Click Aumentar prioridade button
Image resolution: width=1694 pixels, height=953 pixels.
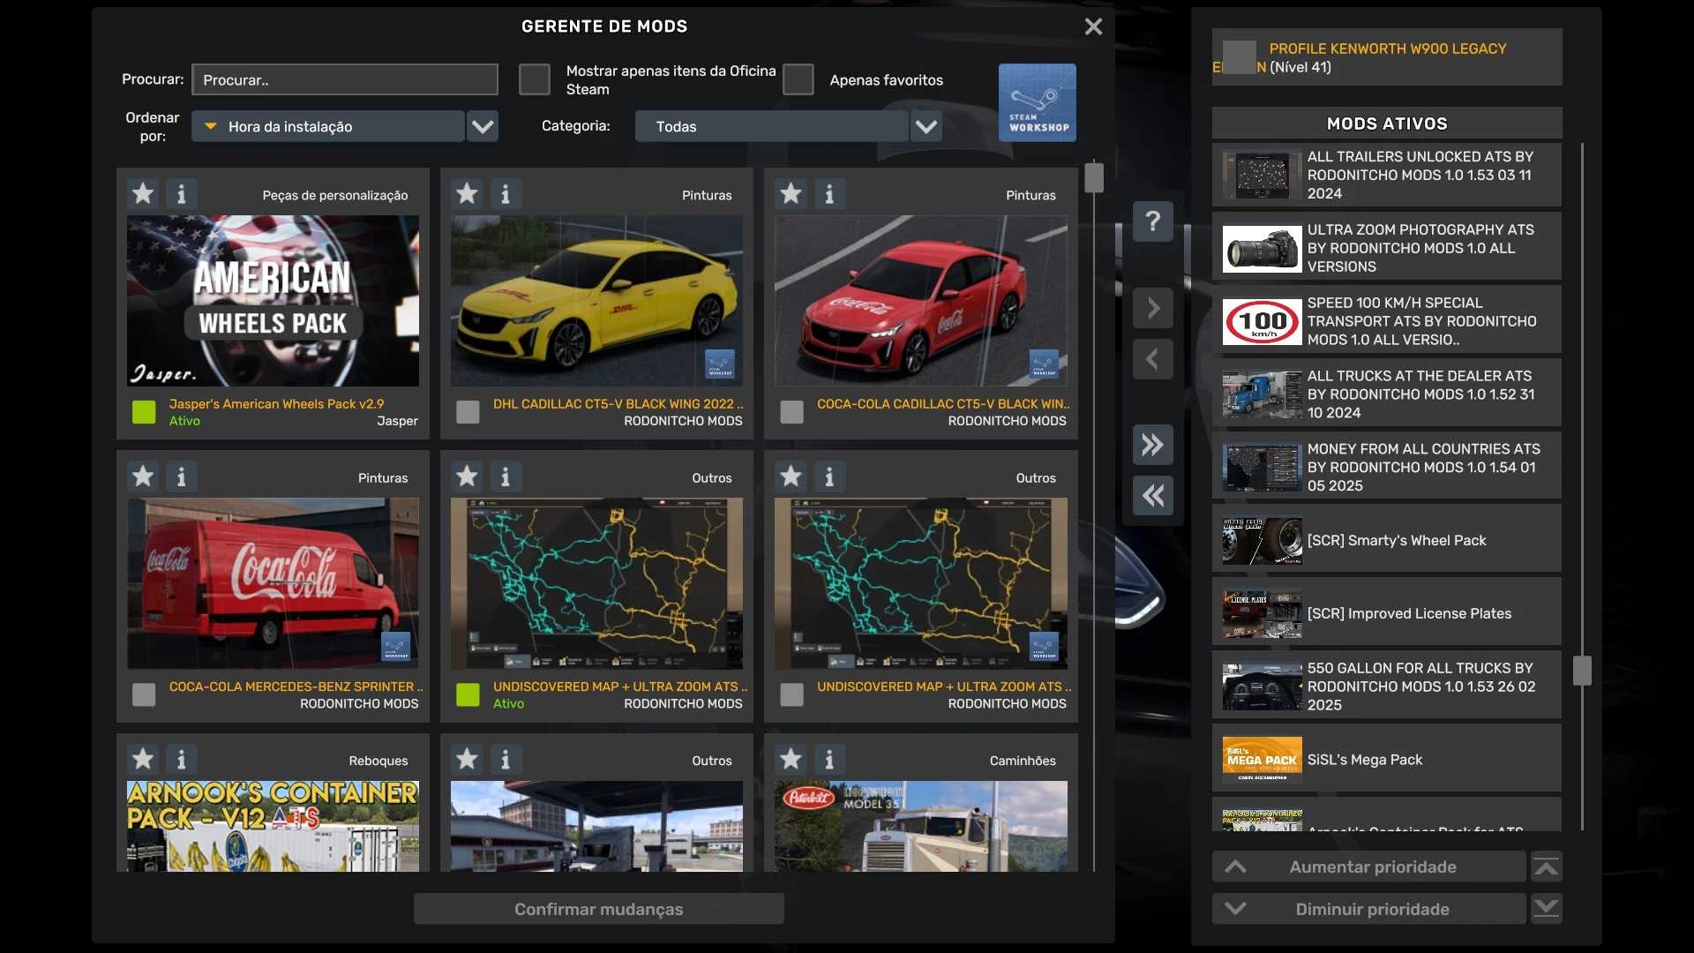coord(1369,867)
